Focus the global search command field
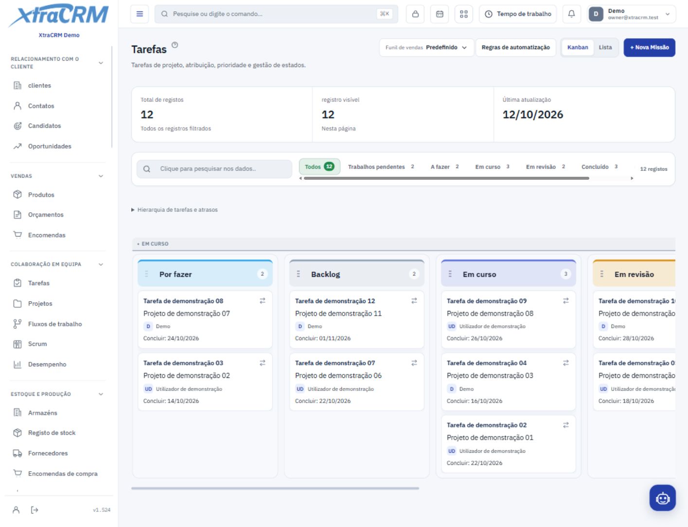The height and width of the screenshot is (527, 688). click(276, 14)
